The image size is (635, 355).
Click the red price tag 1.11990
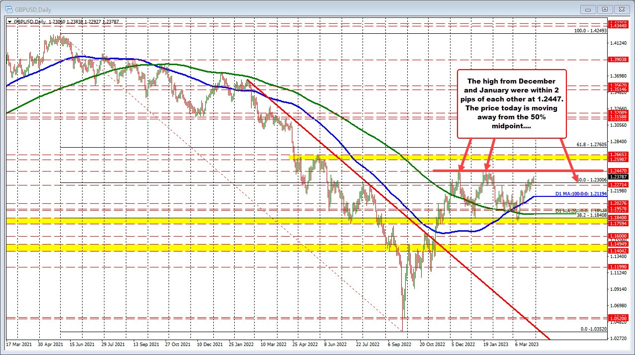(619, 266)
